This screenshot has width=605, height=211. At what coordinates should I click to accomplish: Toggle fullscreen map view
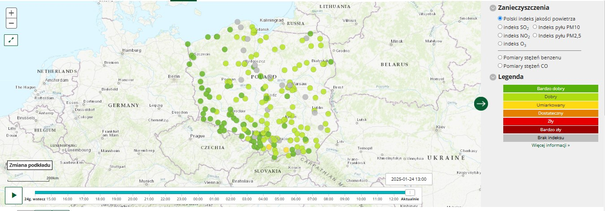coord(11,40)
